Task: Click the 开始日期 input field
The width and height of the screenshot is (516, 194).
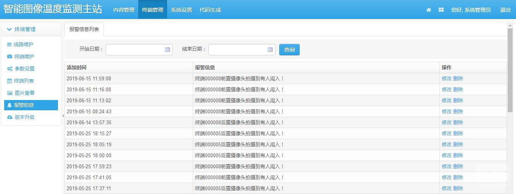Action: 135,50
